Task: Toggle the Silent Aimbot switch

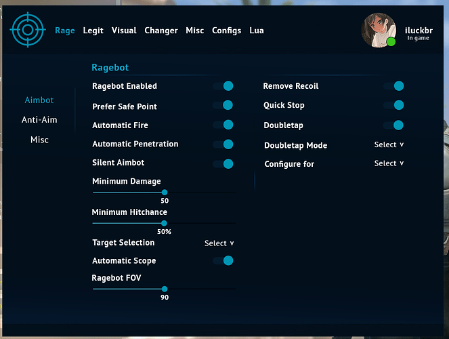Action: pyautogui.click(x=223, y=164)
